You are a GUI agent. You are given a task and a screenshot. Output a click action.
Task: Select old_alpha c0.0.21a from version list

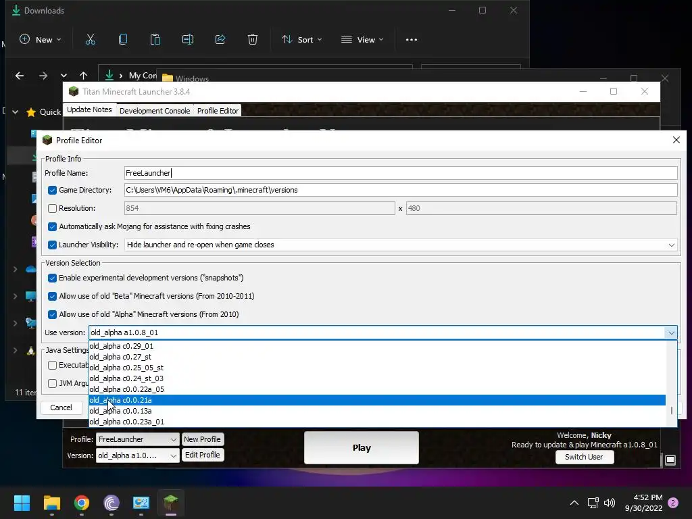[x=377, y=400]
